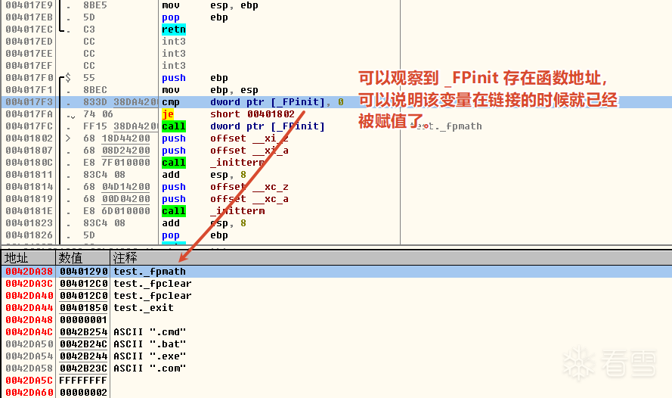Screen dimensions: 672x398
Task: Click the hex bytes 68 18D44200
Action: point(116,138)
